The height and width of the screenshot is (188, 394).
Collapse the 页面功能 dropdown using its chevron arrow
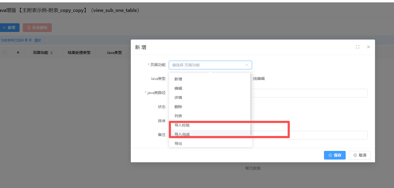(x=247, y=65)
